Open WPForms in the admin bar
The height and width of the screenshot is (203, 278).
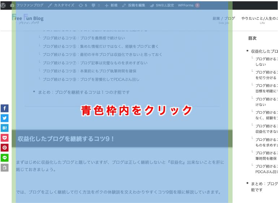pos(186,5)
